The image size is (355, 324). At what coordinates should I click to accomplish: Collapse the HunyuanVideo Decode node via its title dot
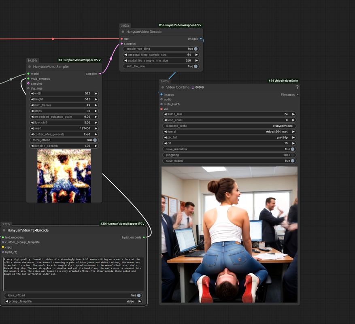pyautogui.click(x=123, y=32)
